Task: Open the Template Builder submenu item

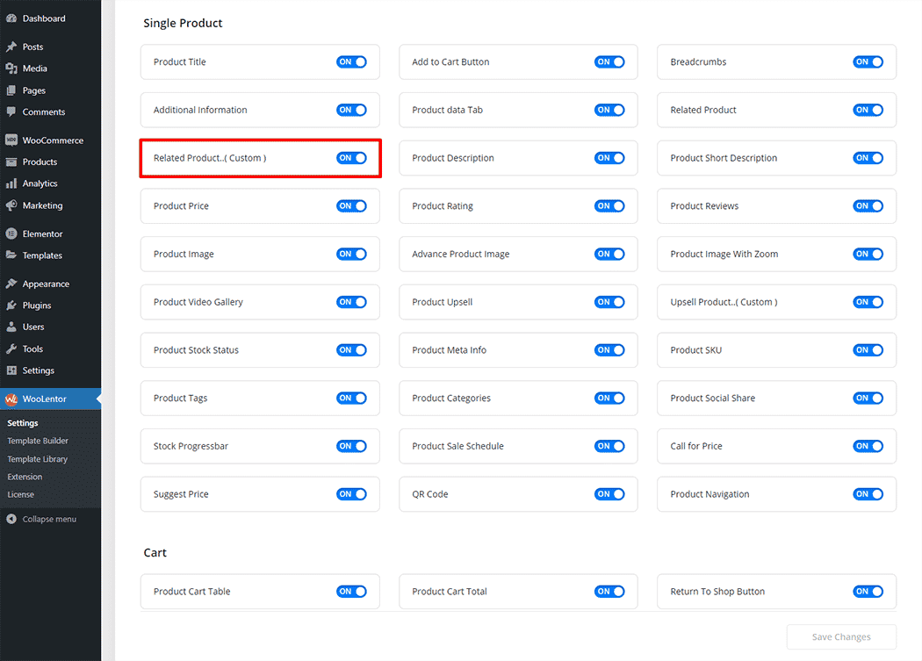Action: pyautogui.click(x=38, y=441)
